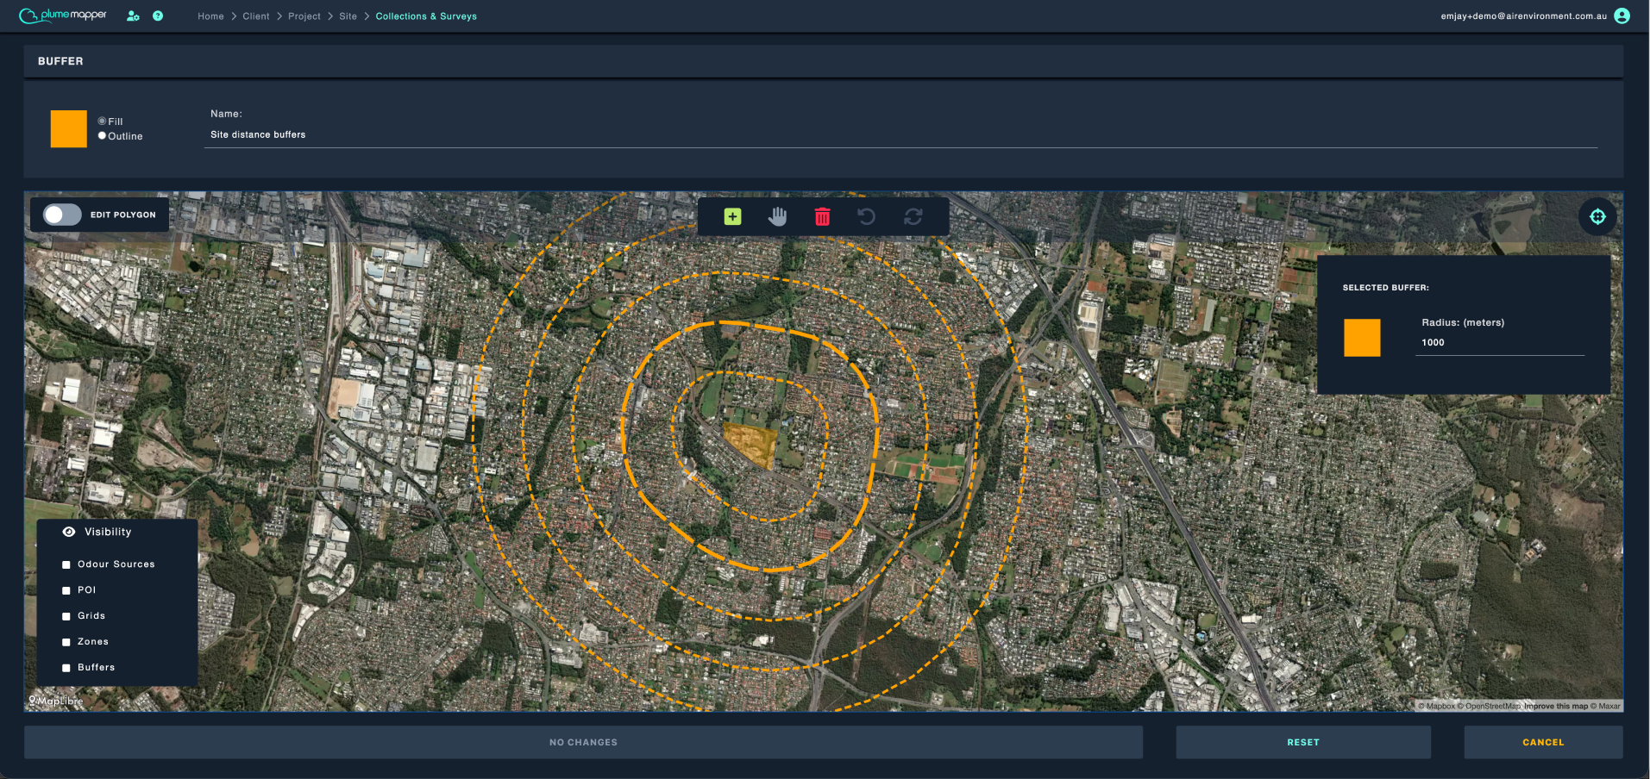Click the NO CHANGES button
This screenshot has width=1650, height=779.
click(x=583, y=742)
